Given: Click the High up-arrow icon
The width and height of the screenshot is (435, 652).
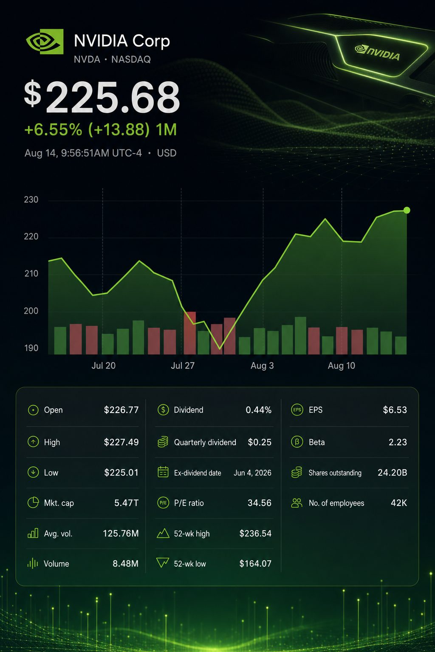Looking at the screenshot, I should point(33,442).
